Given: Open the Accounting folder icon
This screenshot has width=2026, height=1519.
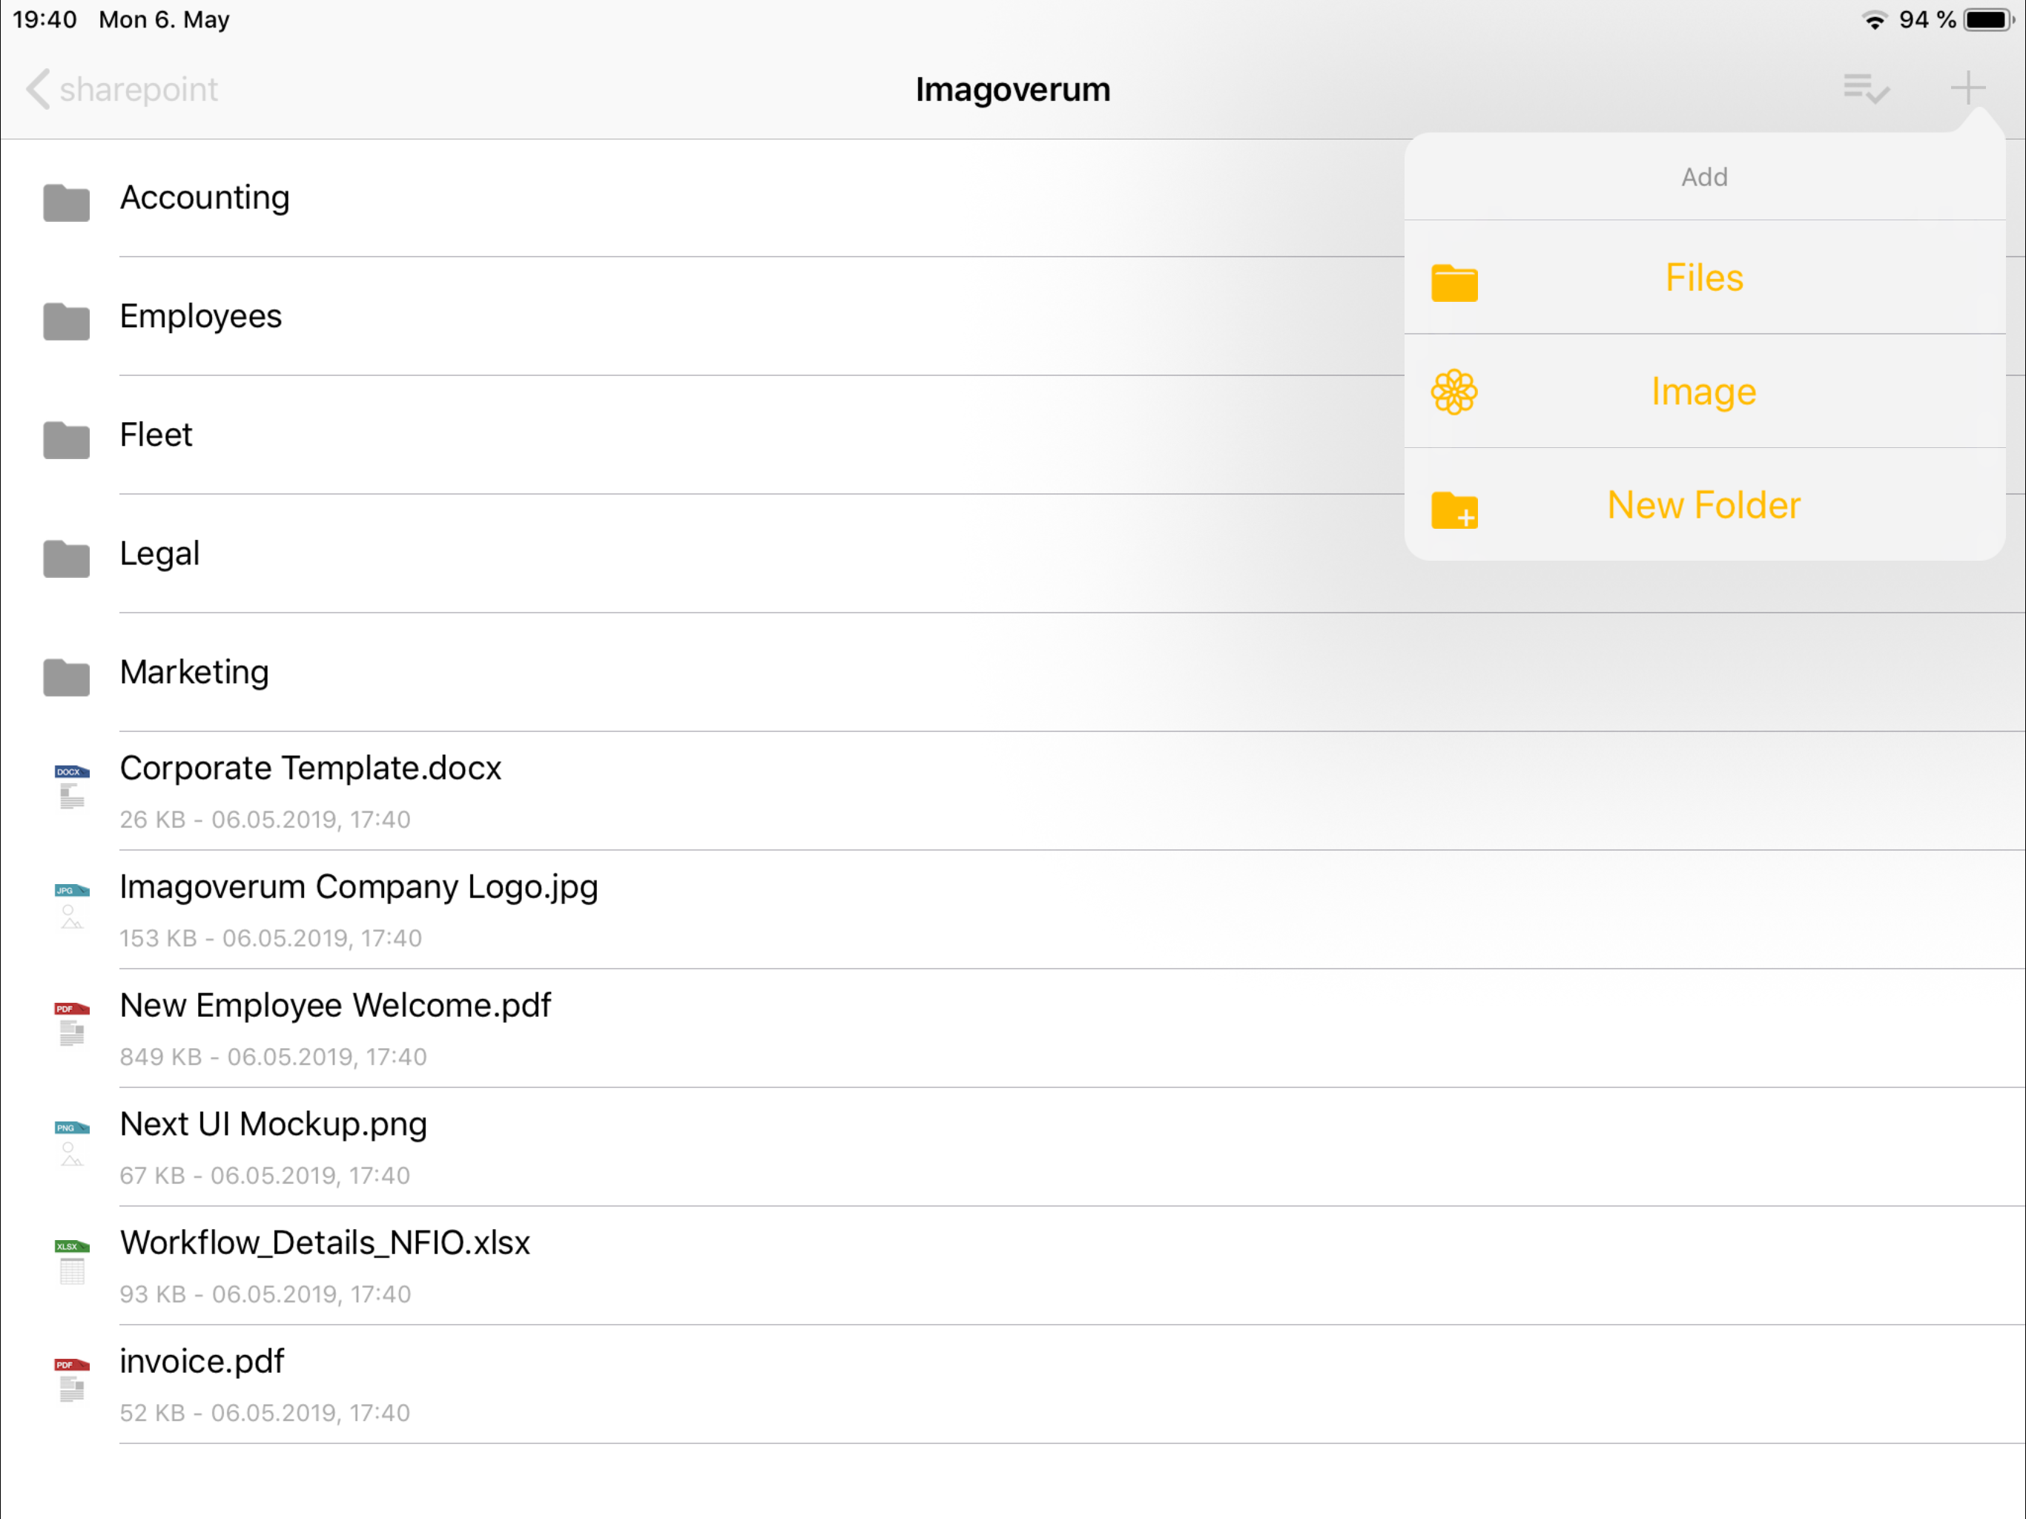Looking at the screenshot, I should 67,202.
